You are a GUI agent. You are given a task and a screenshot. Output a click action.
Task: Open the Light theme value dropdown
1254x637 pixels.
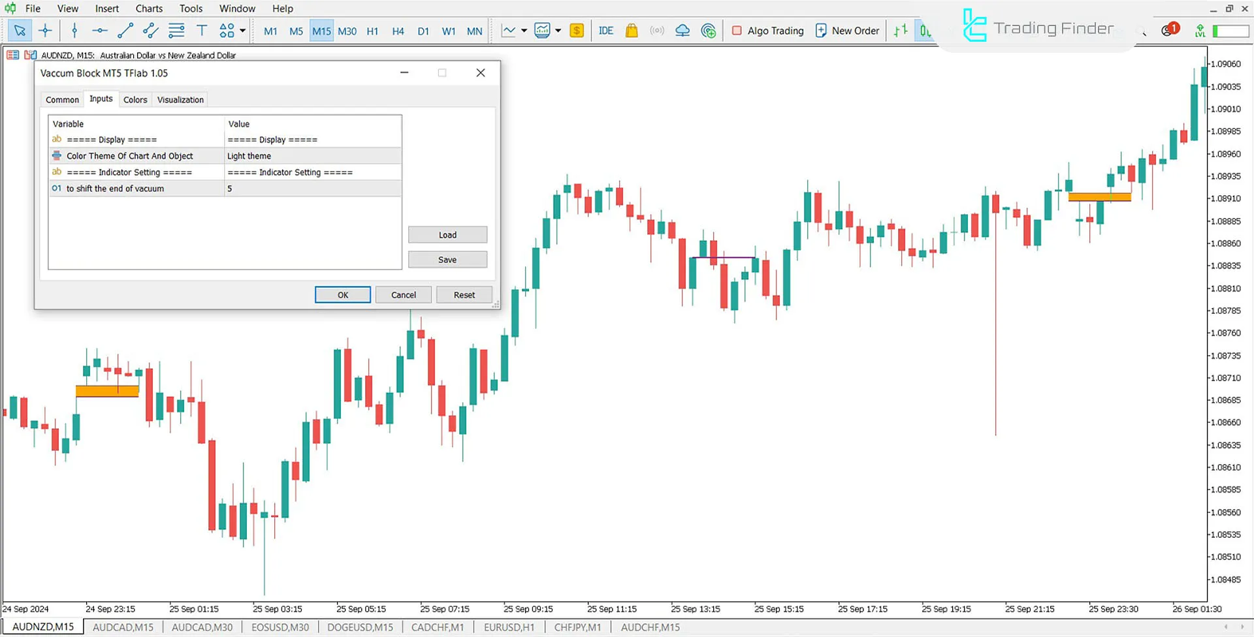[x=312, y=156]
